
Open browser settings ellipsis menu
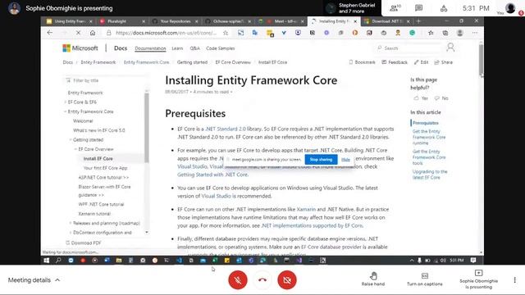pos(475,33)
